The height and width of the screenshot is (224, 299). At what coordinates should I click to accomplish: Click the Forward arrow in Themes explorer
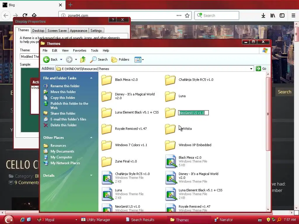coord(69,60)
